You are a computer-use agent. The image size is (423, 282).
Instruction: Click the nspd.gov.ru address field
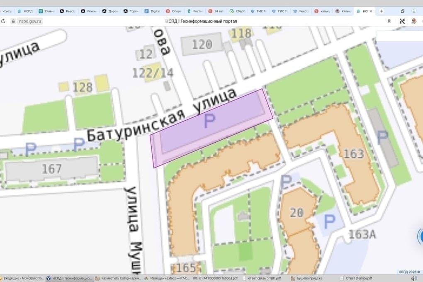click(x=30, y=21)
